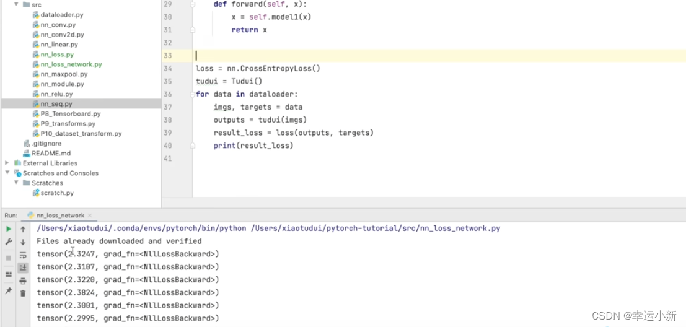
Task: Click gutter line number 33
Action: click(167, 56)
